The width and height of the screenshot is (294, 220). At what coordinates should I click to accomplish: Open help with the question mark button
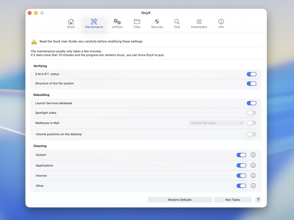(258, 199)
